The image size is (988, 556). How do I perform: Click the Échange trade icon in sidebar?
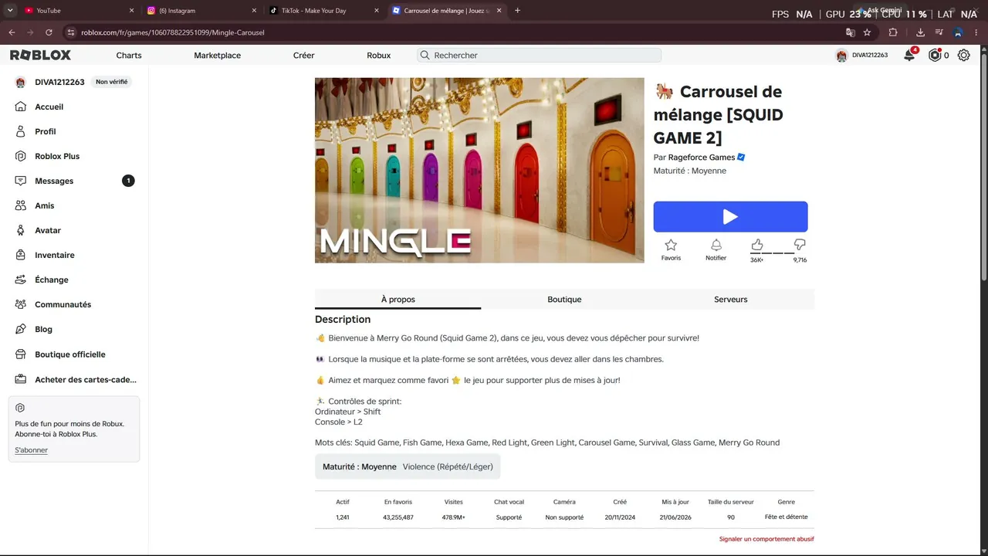coord(21,280)
